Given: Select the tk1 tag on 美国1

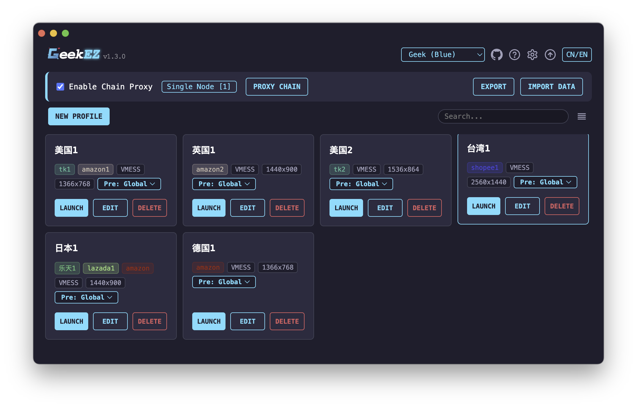Looking at the screenshot, I should [64, 169].
